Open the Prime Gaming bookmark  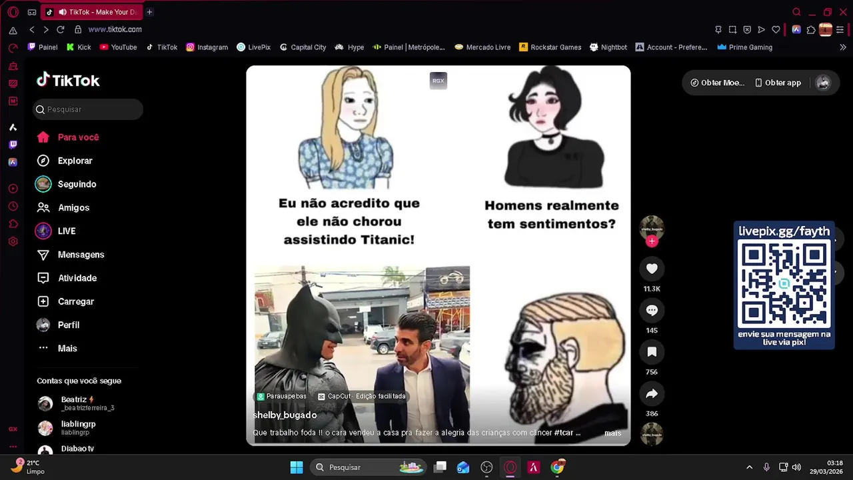pos(744,47)
